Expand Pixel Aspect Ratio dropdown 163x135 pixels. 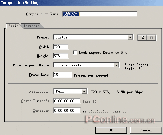(116, 65)
